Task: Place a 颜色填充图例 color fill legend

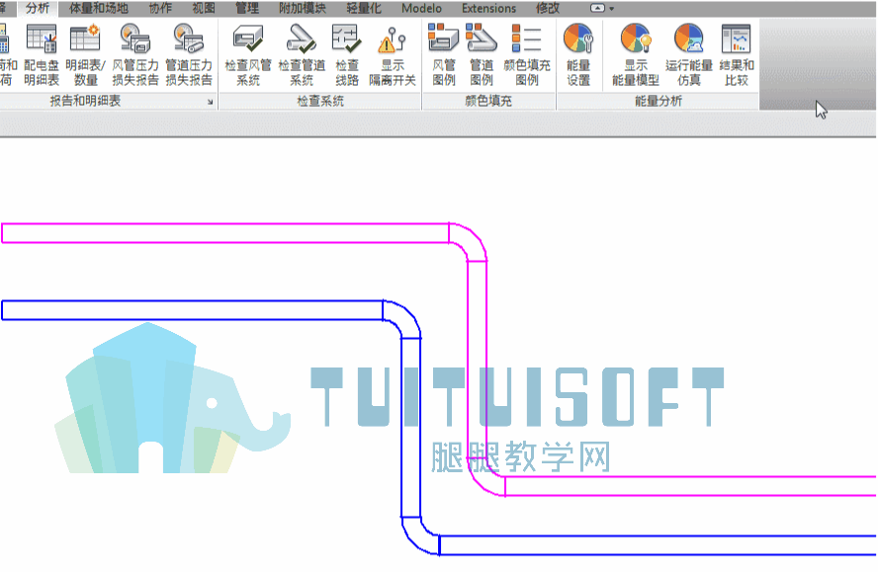Action: 527,55
